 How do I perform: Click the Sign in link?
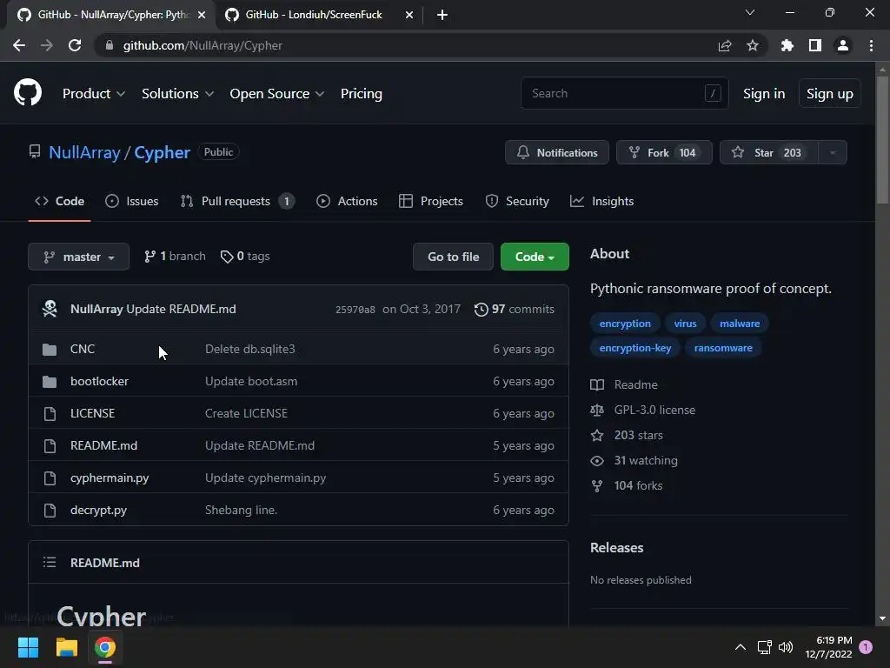pos(764,94)
